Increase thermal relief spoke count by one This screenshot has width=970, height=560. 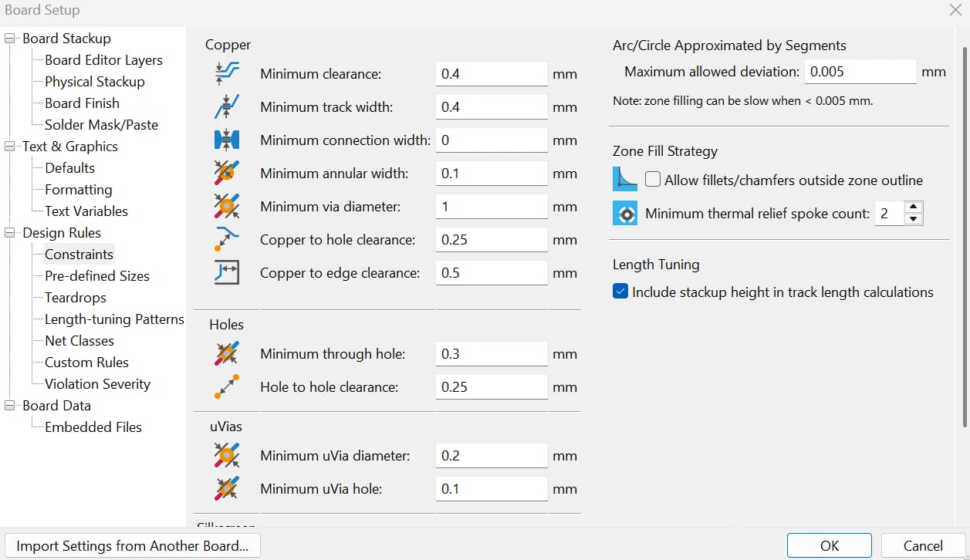tap(914, 207)
